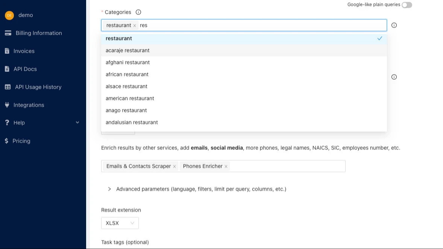
Task: Click the Billing Information card icon
Action: 8,33
